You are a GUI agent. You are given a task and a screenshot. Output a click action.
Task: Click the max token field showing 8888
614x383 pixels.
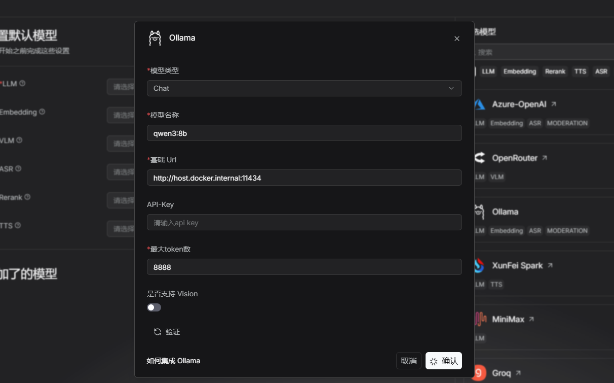pos(304,267)
